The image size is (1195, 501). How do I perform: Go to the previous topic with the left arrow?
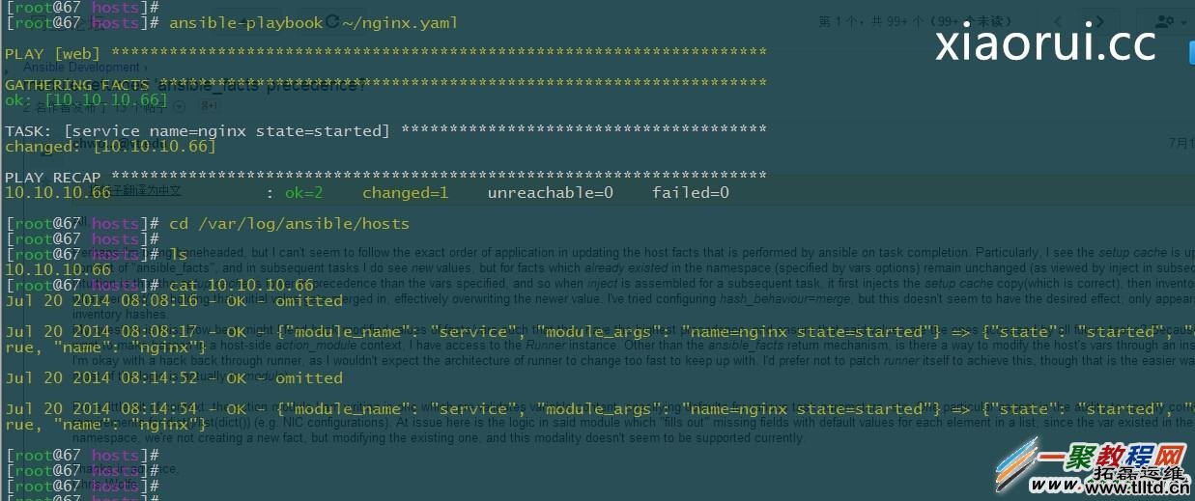pyautogui.click(x=1061, y=21)
